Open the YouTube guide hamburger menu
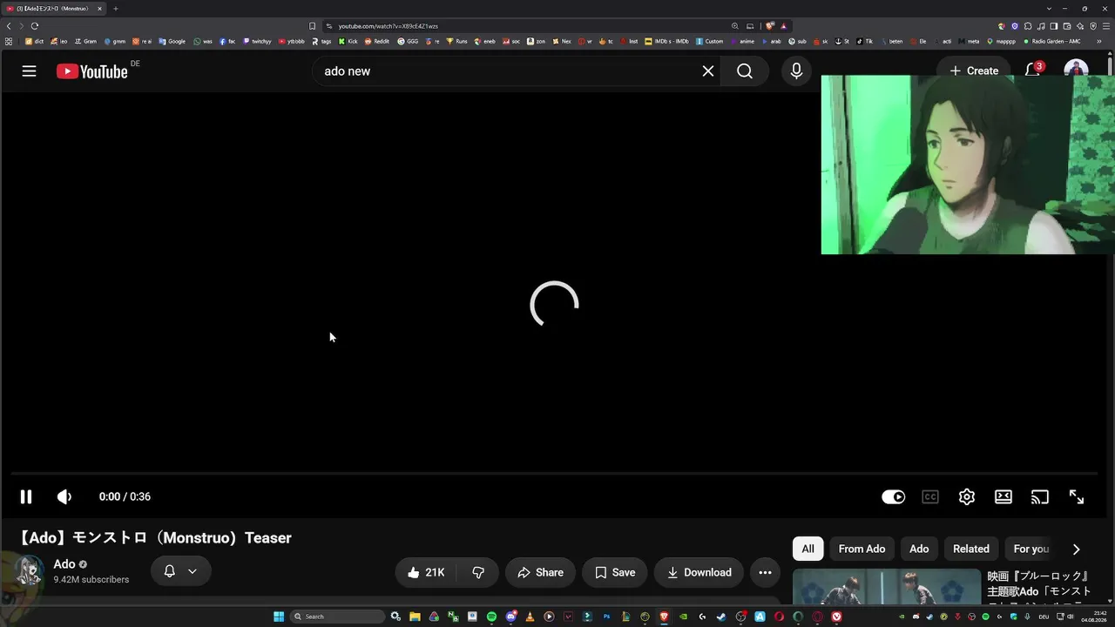Screen dimensions: 1115x627 29,71
